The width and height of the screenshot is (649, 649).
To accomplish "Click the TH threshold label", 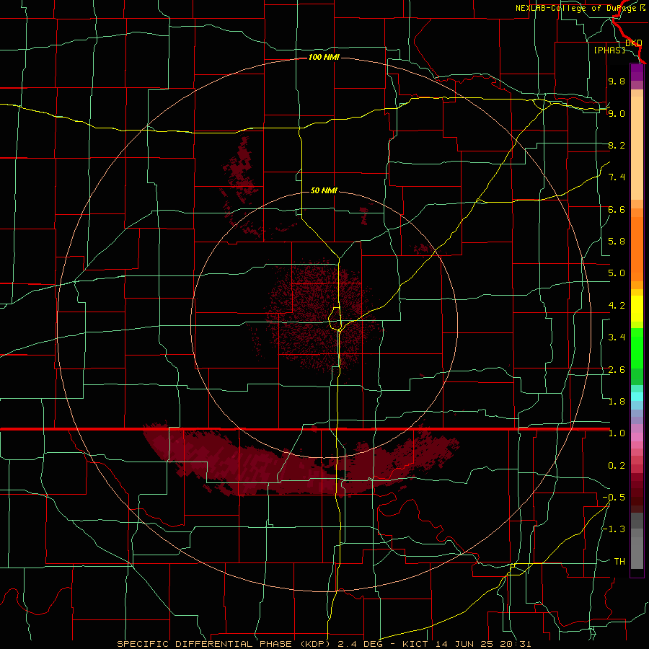I will click(x=619, y=562).
